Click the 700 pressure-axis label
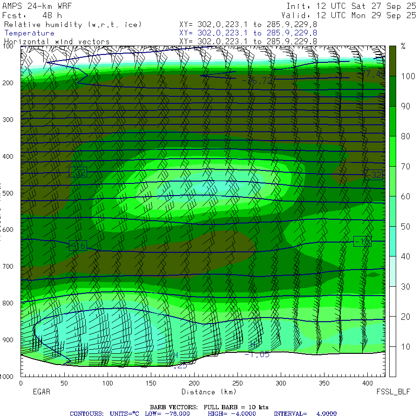 [8, 266]
